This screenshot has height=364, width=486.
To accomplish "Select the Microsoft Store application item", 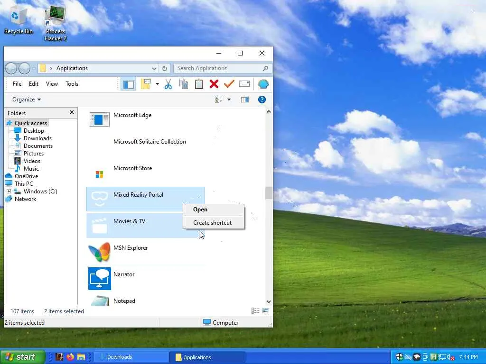I will pos(146,173).
